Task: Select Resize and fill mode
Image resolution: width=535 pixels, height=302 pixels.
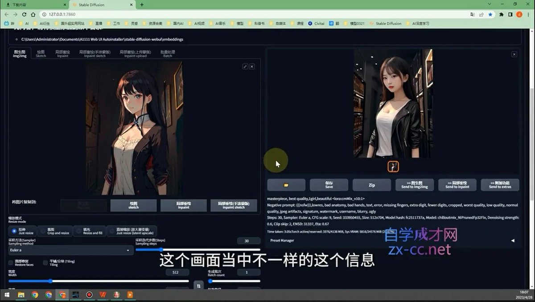Action: (x=89, y=231)
